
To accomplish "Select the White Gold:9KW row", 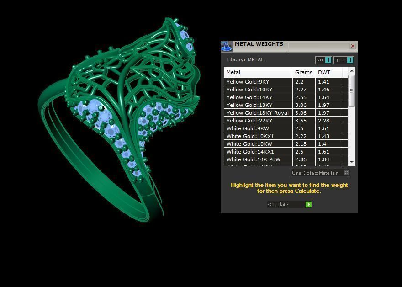I will [x=286, y=128].
